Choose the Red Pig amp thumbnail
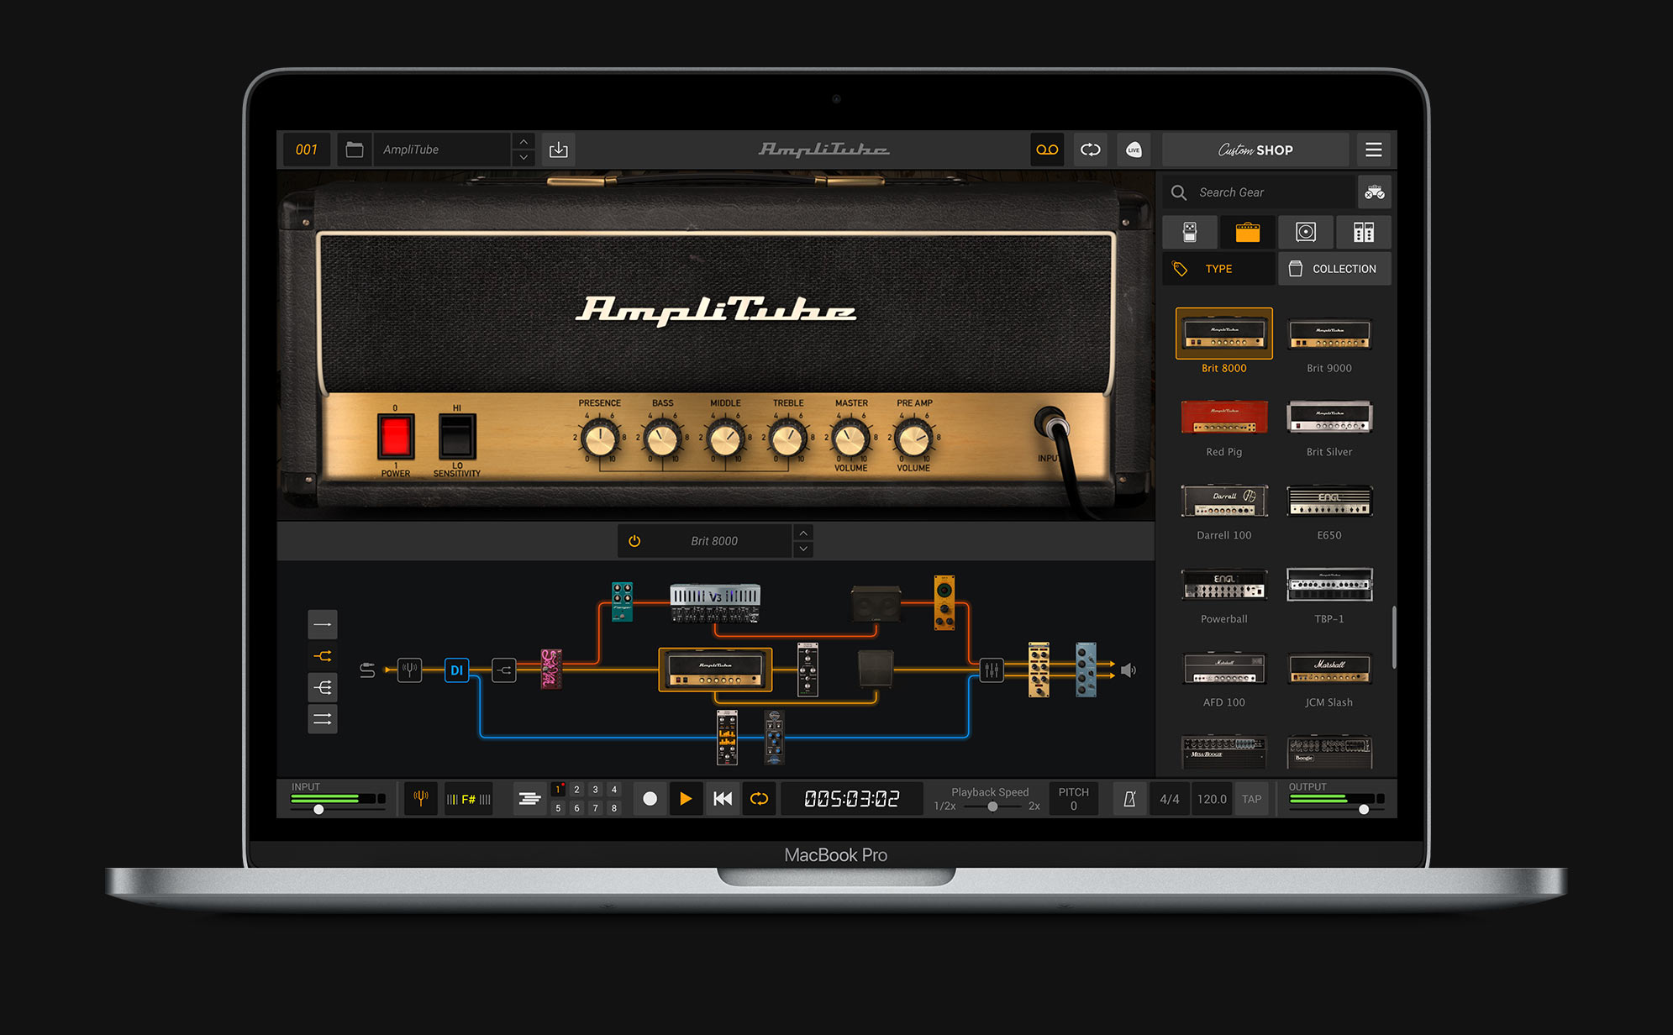This screenshot has height=1035, width=1673. [1224, 417]
